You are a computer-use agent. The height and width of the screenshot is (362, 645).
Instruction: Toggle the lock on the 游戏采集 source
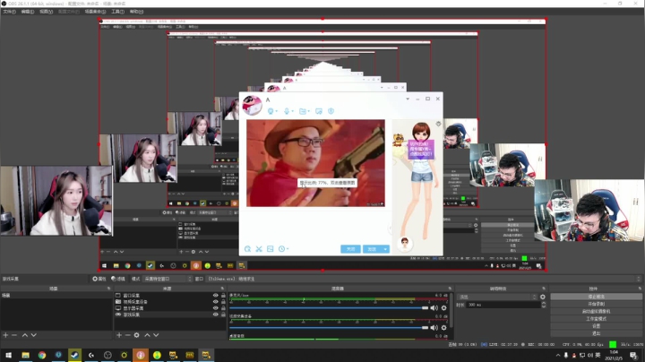tap(223, 315)
